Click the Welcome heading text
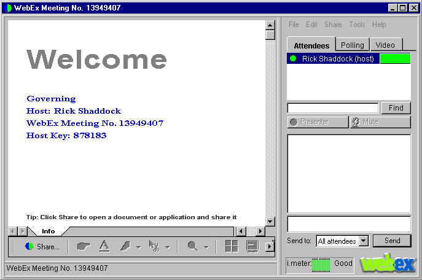This screenshot has height=280, width=422. point(97,59)
